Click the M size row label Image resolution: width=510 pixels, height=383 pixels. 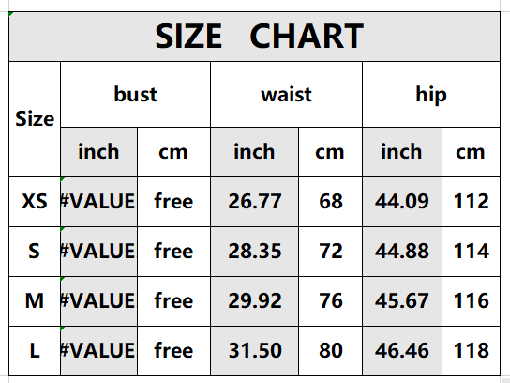click(35, 301)
